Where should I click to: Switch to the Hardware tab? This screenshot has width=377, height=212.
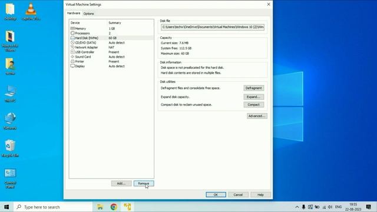coord(73,13)
